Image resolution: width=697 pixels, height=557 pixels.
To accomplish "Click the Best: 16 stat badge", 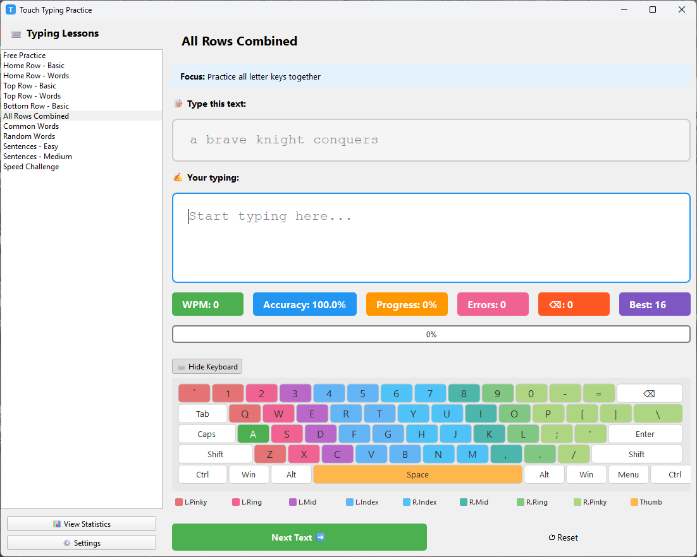I will point(655,304).
